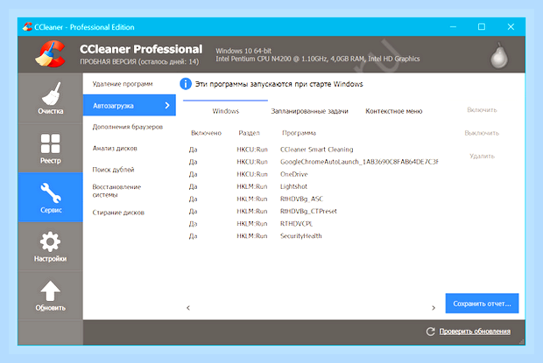This screenshot has height=363, width=543.
Task: Click the Выключить button
Action: pyautogui.click(x=482, y=133)
